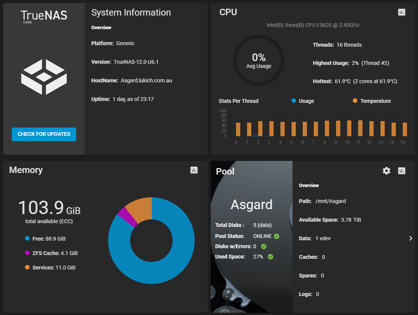Screen dimensions: 418x315
Task: Click the HostName Asgard.lukich.com.au text
Action: click(x=132, y=80)
